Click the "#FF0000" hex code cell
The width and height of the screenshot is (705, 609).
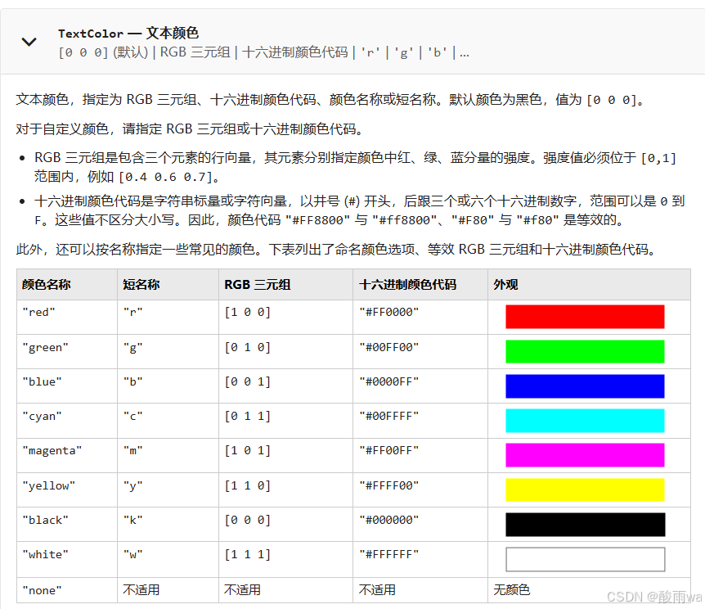(420, 318)
